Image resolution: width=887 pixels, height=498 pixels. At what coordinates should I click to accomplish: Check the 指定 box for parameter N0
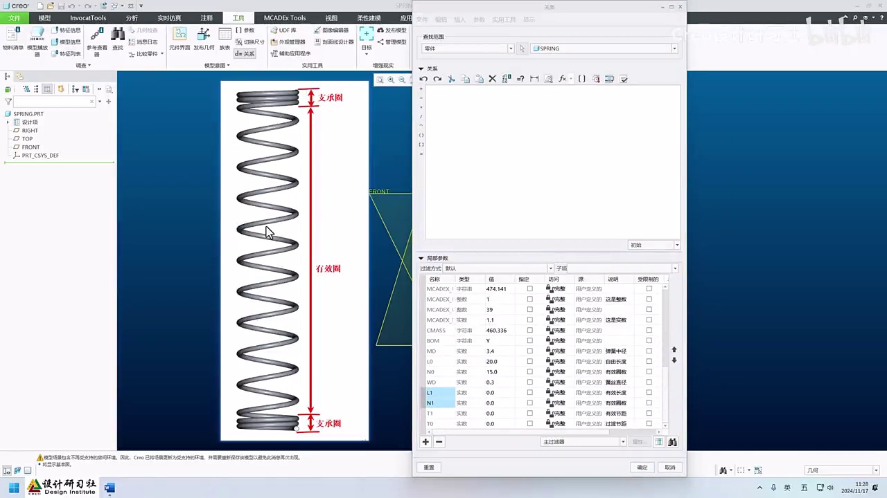(x=530, y=371)
